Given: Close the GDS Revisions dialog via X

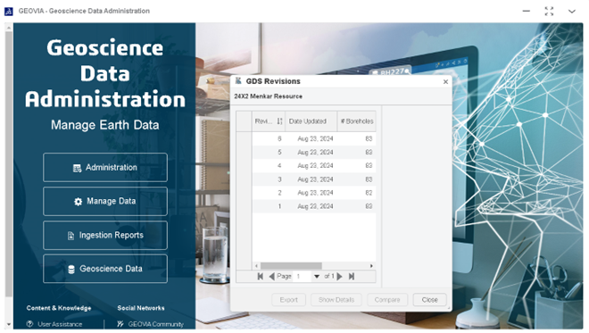Looking at the screenshot, I should [445, 81].
